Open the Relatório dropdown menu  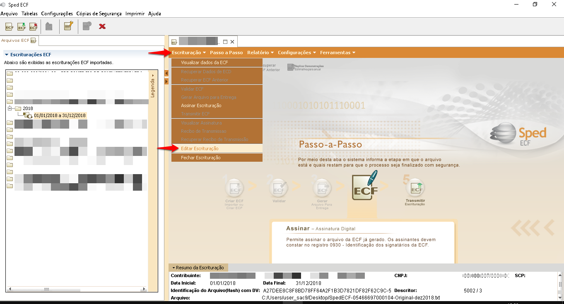click(x=260, y=53)
